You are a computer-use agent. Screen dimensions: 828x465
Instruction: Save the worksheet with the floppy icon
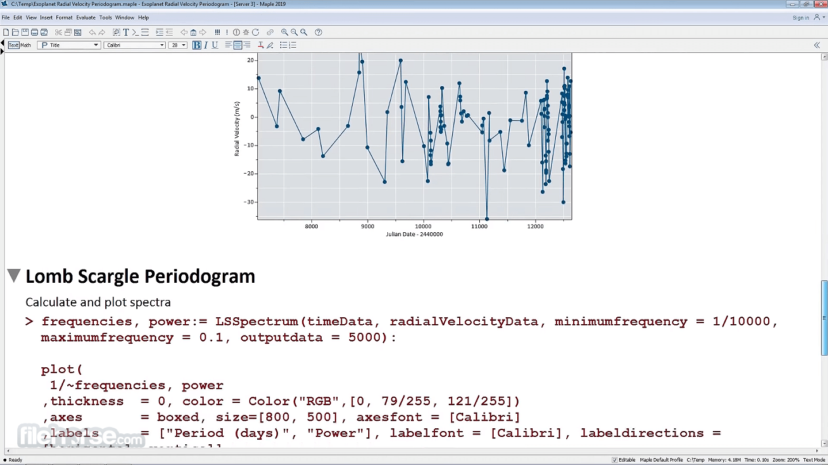(x=25, y=32)
